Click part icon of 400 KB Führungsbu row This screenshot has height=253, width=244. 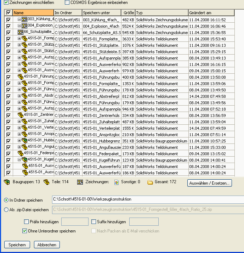(21, 77)
